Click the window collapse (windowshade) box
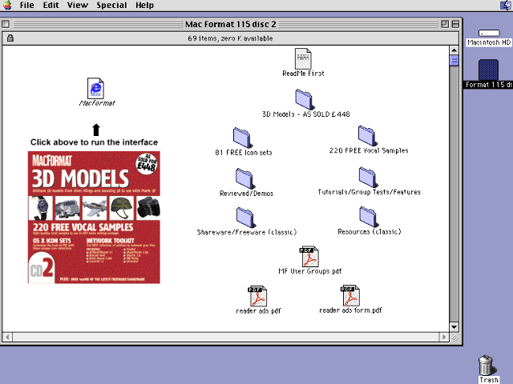513x384 pixels. pos(455,24)
